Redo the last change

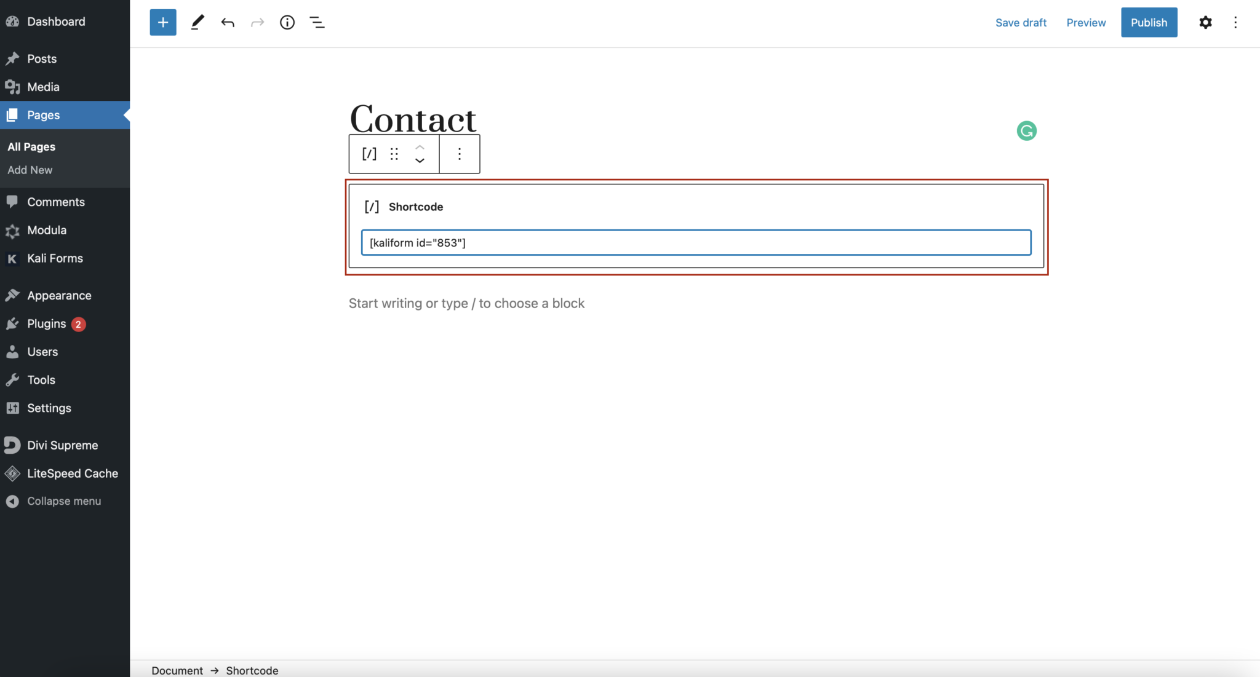(257, 22)
